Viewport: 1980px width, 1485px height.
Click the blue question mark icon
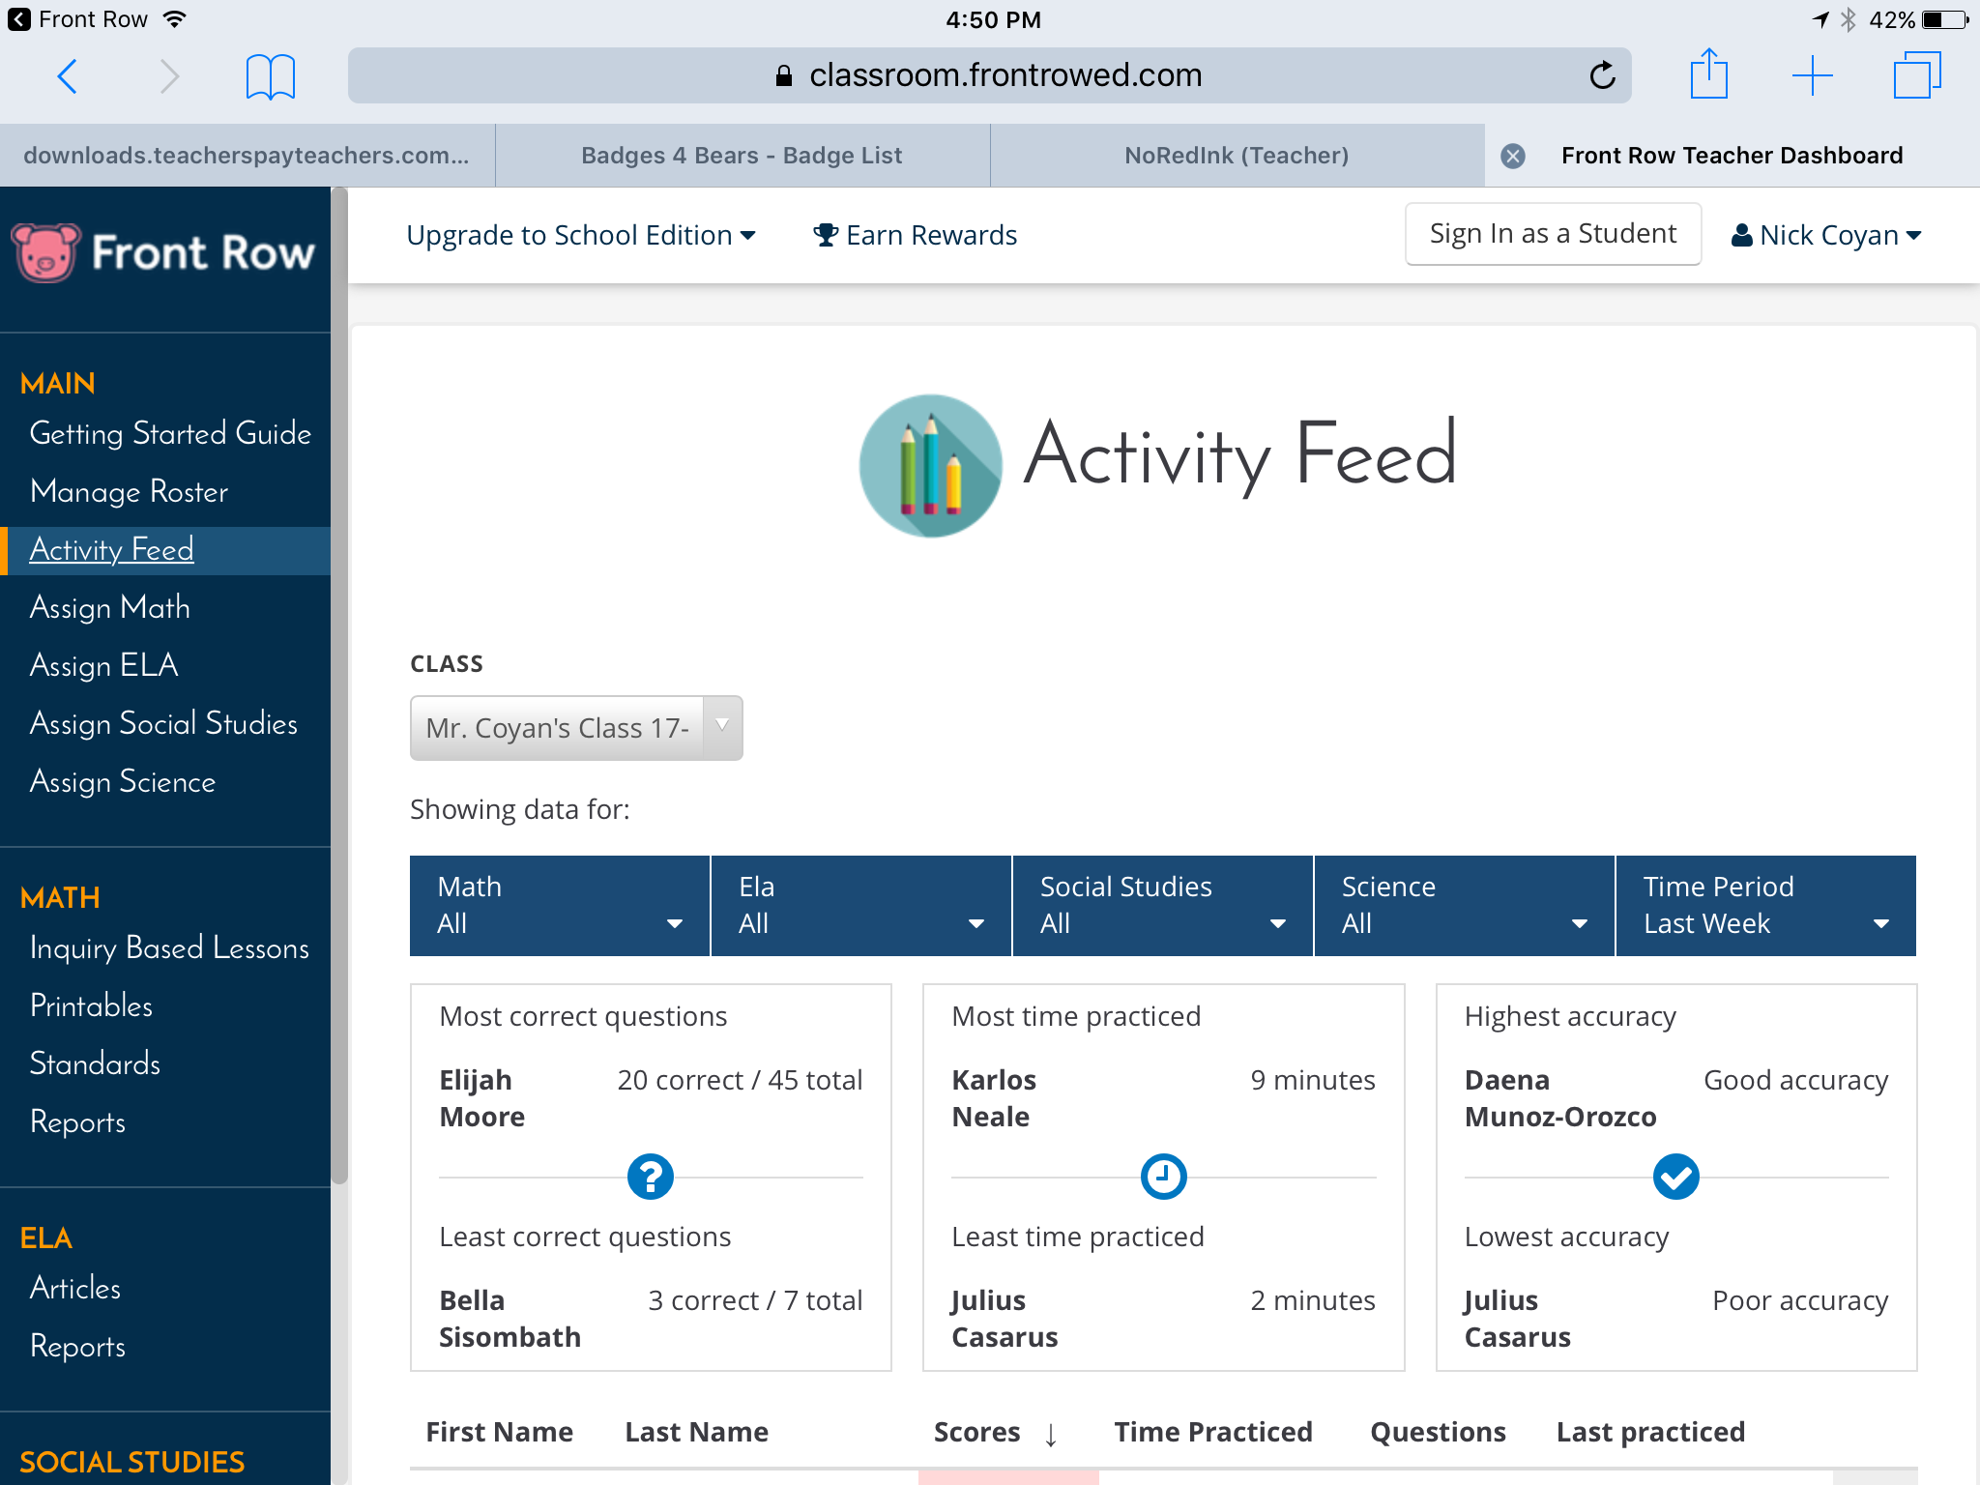[x=651, y=1177]
